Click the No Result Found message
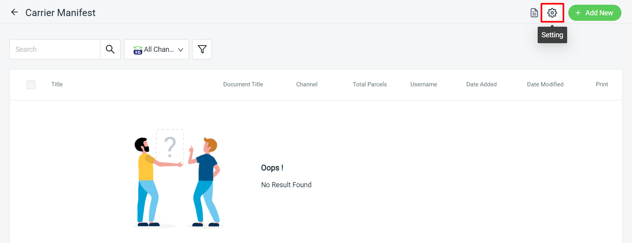The width and height of the screenshot is (632, 243). (286, 185)
